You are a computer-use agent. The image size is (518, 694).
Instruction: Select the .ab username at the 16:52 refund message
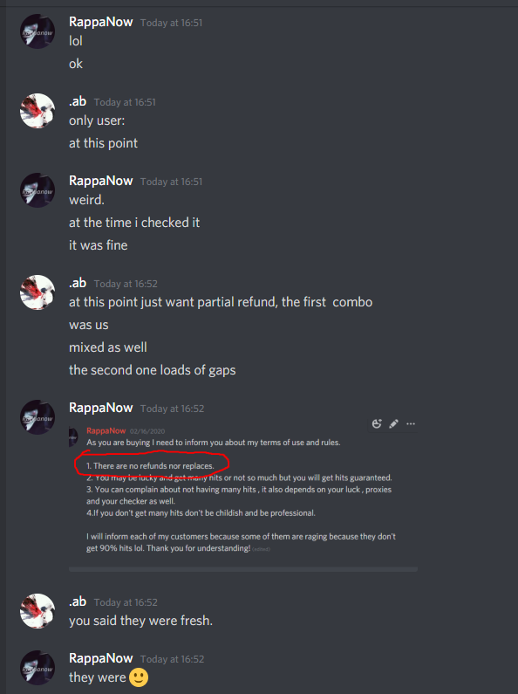78,283
